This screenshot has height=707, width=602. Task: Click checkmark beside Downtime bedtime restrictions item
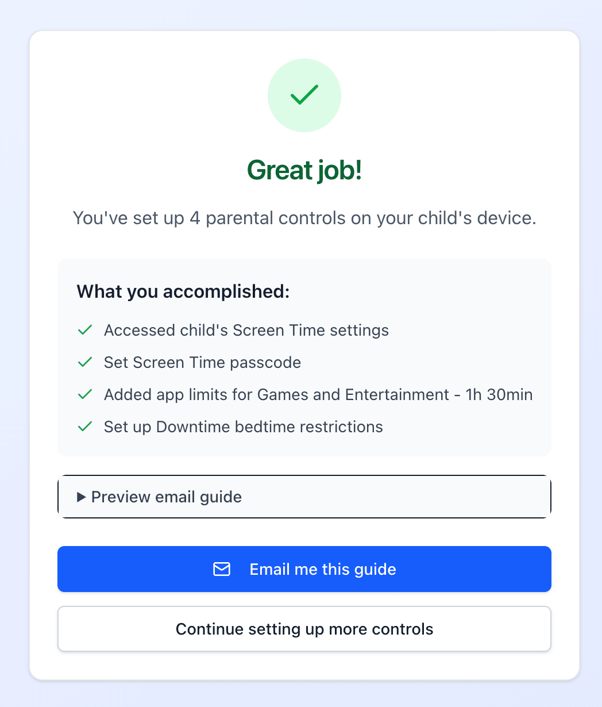pos(85,427)
